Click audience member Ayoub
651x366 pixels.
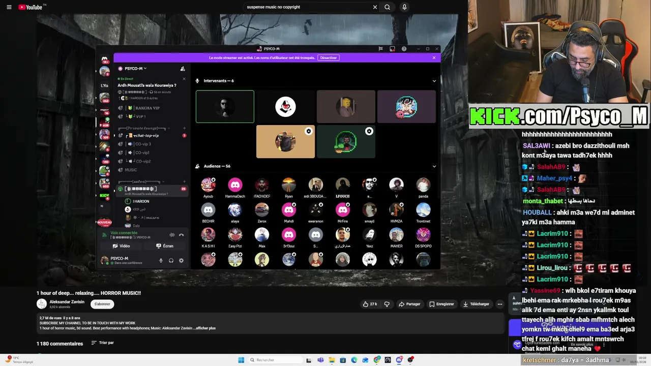click(x=208, y=188)
